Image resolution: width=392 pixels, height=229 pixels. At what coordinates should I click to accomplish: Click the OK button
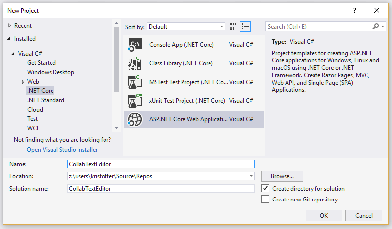(324, 215)
